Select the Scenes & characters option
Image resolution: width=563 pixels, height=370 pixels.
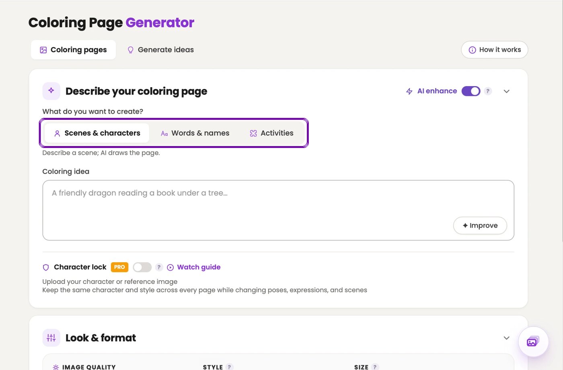pyautogui.click(x=97, y=133)
